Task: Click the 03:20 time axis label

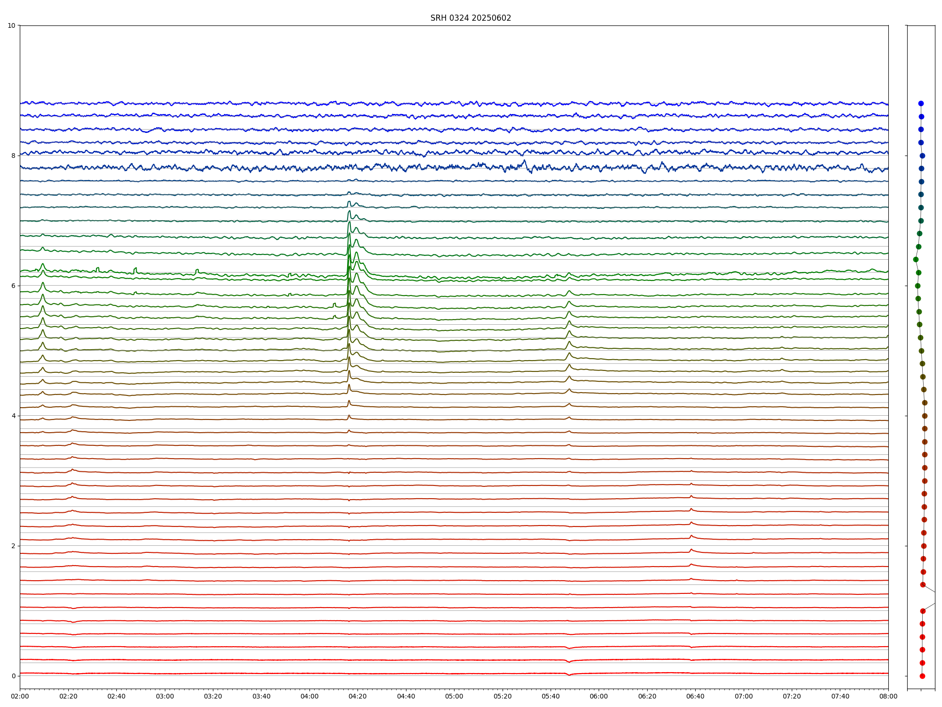Action: 213,696
